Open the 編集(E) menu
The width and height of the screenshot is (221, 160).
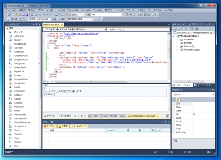(x=22, y=10)
